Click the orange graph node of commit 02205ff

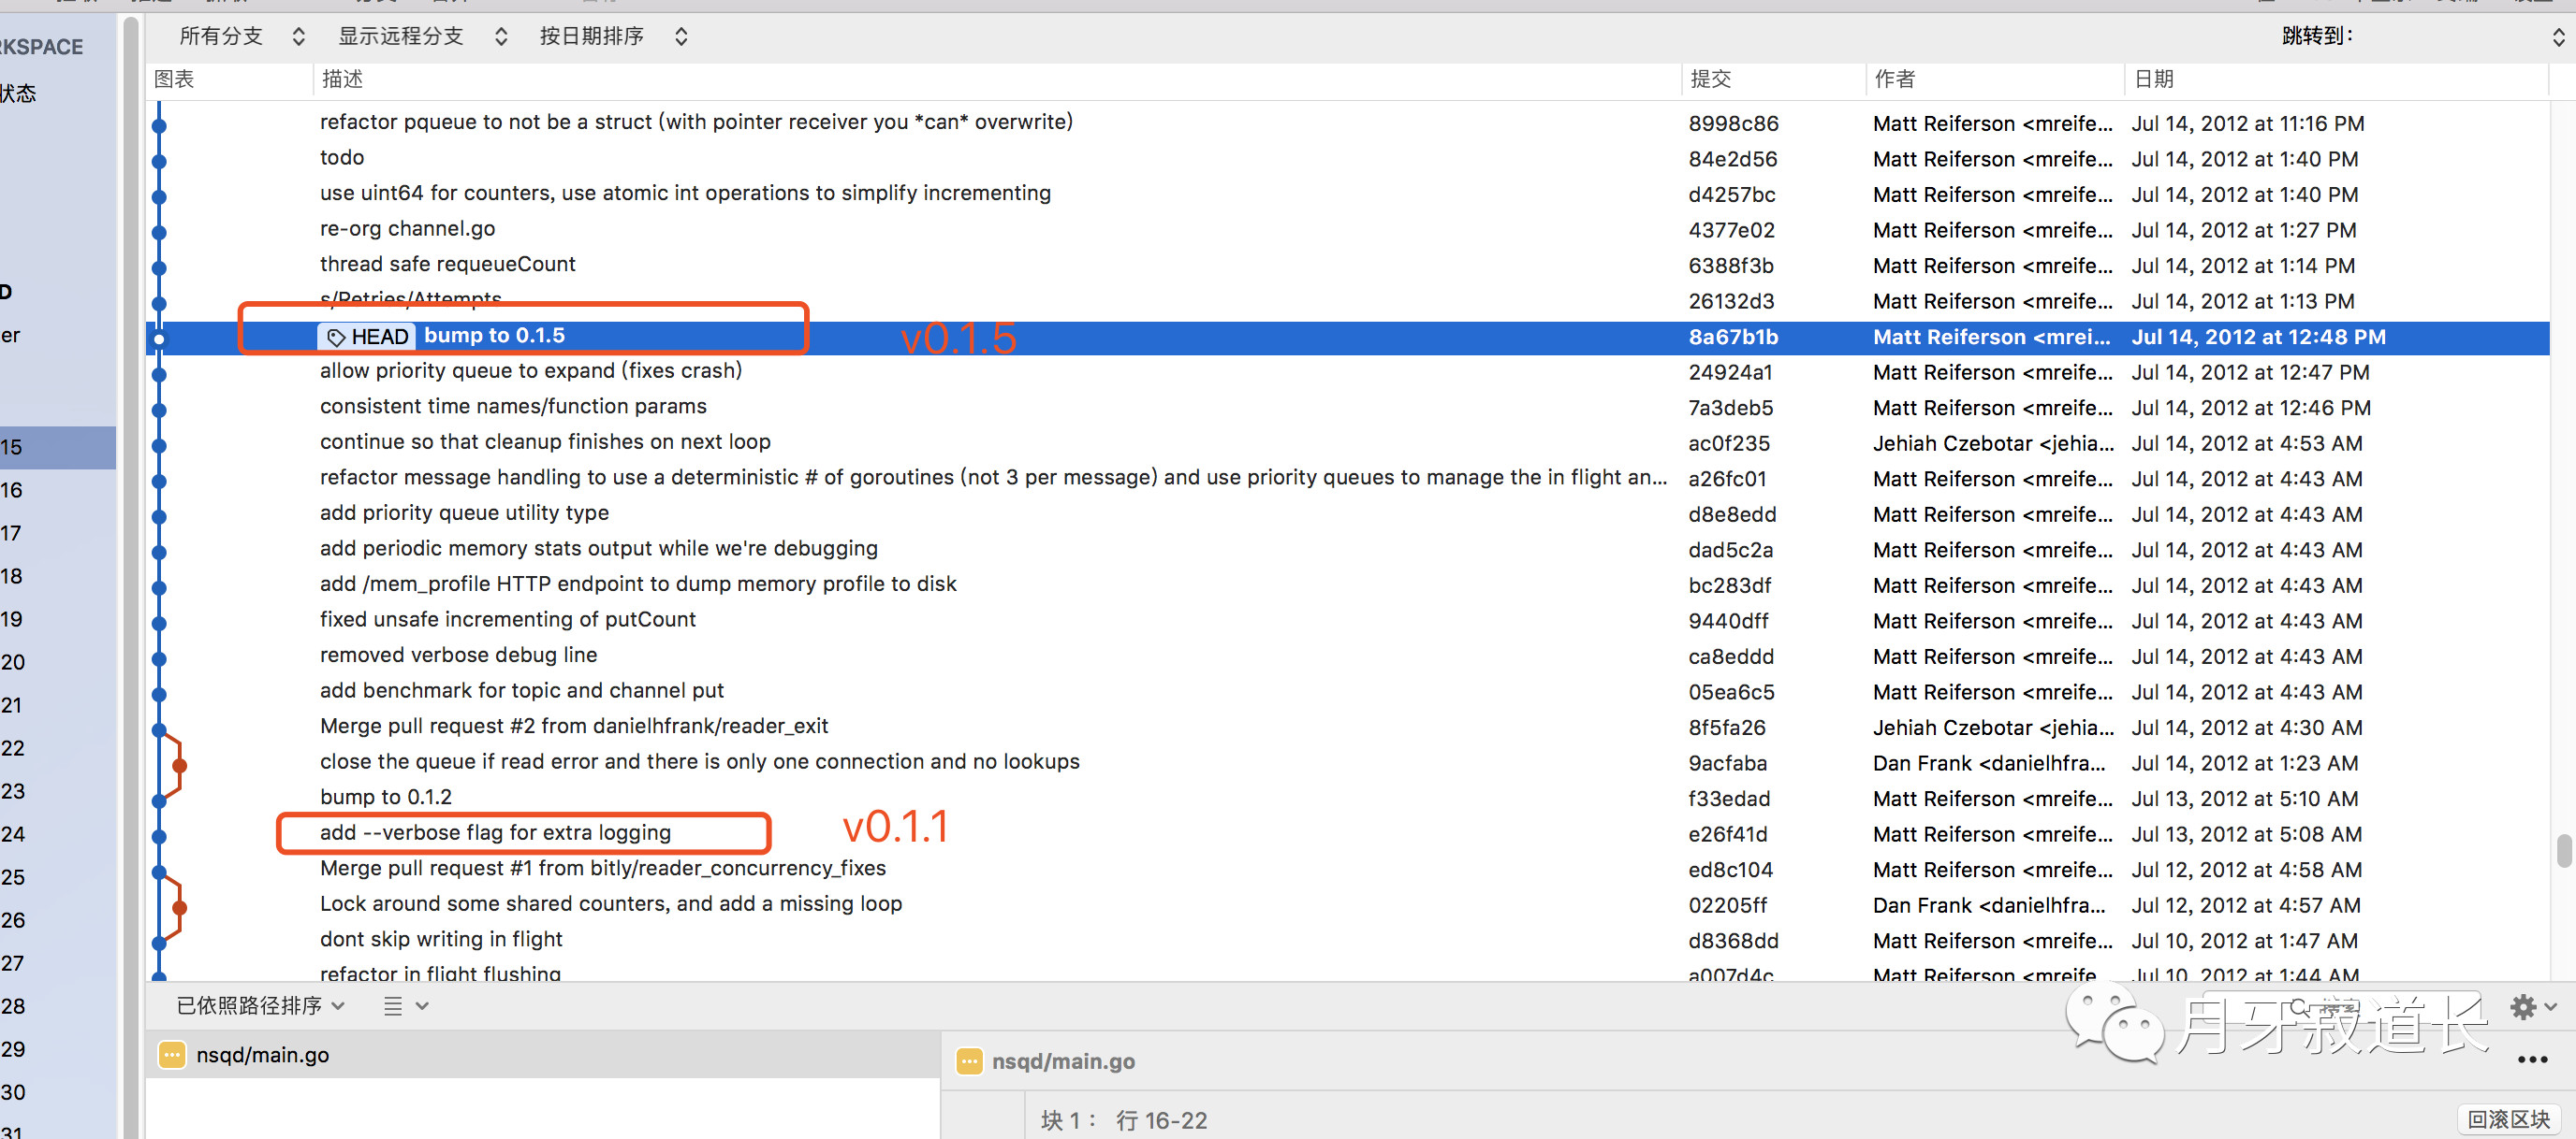pyautogui.click(x=179, y=907)
